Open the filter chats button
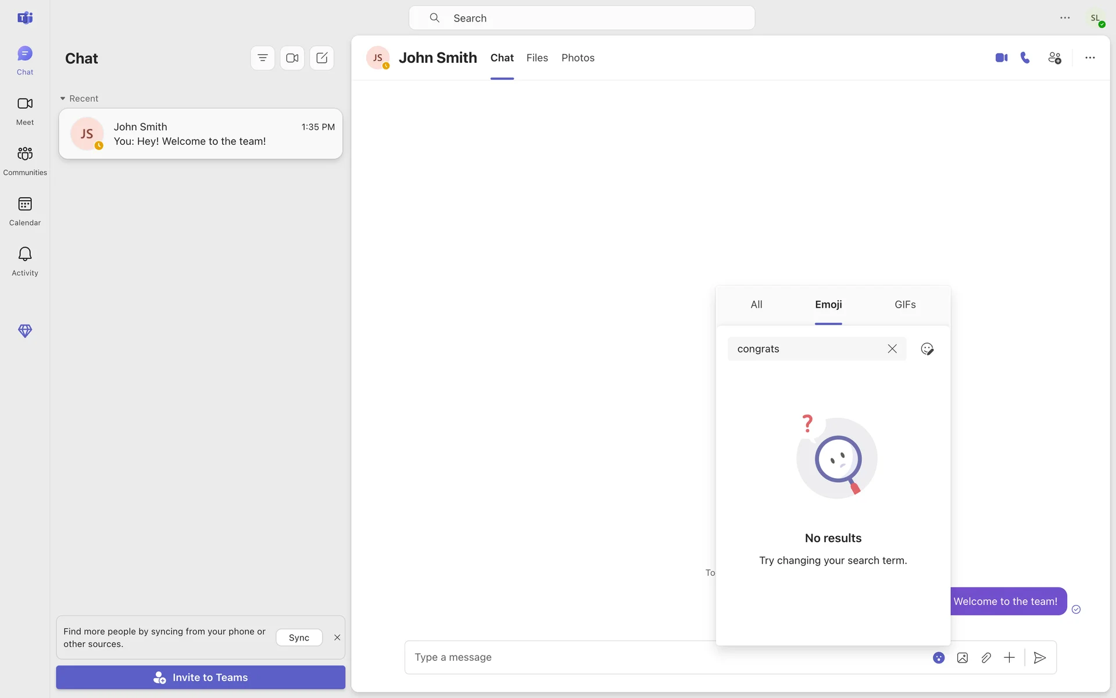Viewport: 1116px width, 698px height. click(263, 58)
